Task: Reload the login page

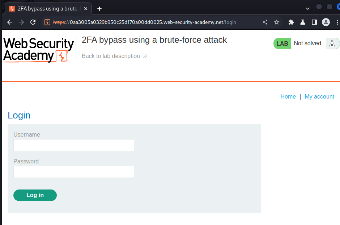Action: 33,22
